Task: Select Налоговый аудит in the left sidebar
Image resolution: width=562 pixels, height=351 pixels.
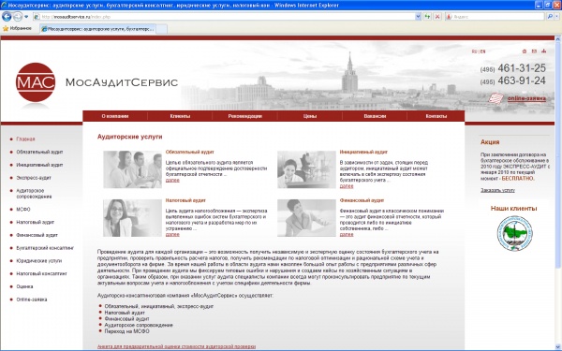Action: pos(36,222)
